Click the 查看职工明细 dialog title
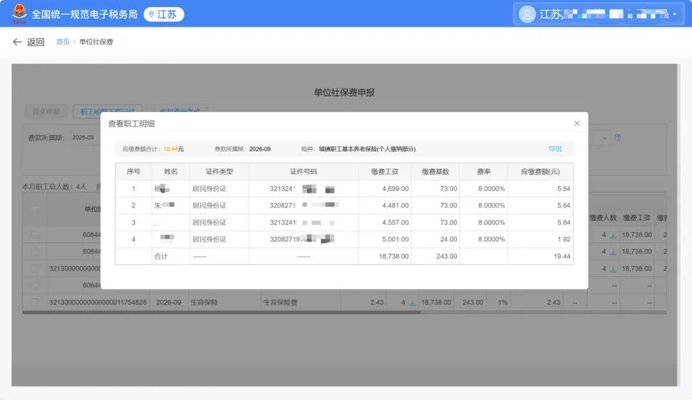The image size is (692, 400). [131, 124]
